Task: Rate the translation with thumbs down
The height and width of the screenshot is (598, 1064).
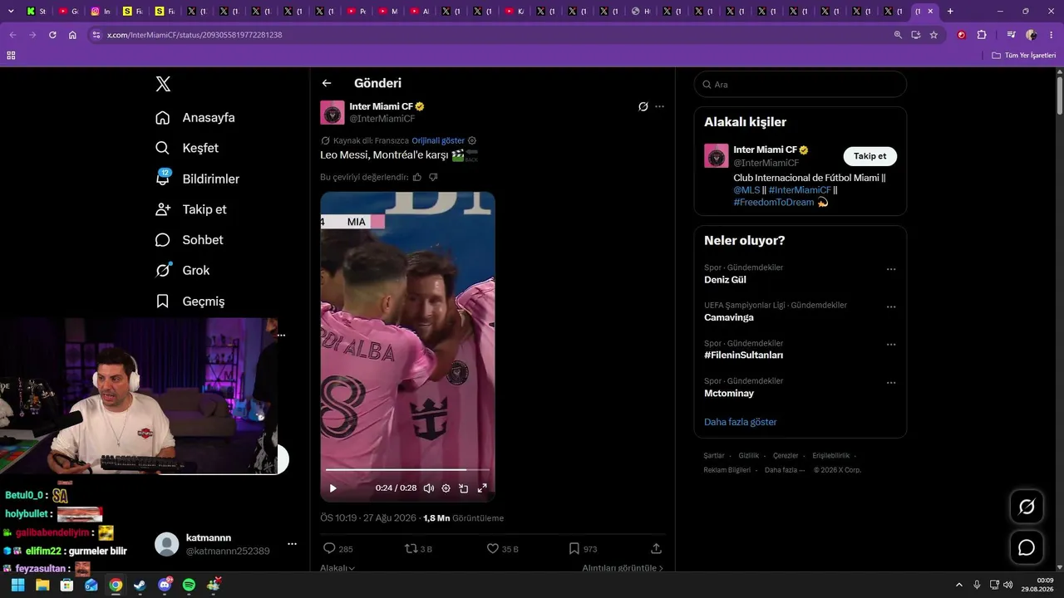Action: 433,177
